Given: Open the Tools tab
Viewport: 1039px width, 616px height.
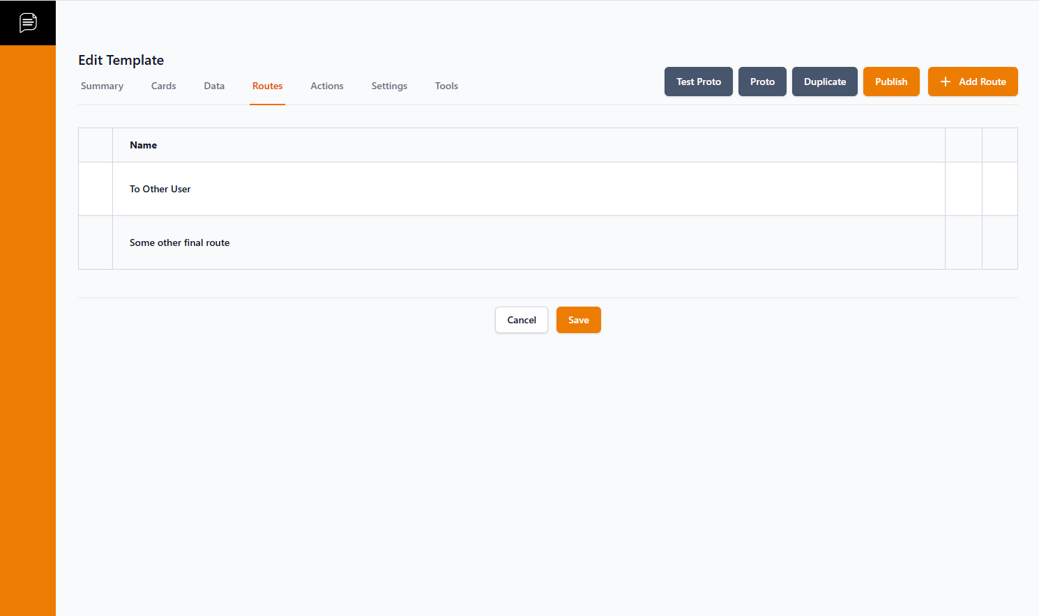Looking at the screenshot, I should click(x=446, y=86).
